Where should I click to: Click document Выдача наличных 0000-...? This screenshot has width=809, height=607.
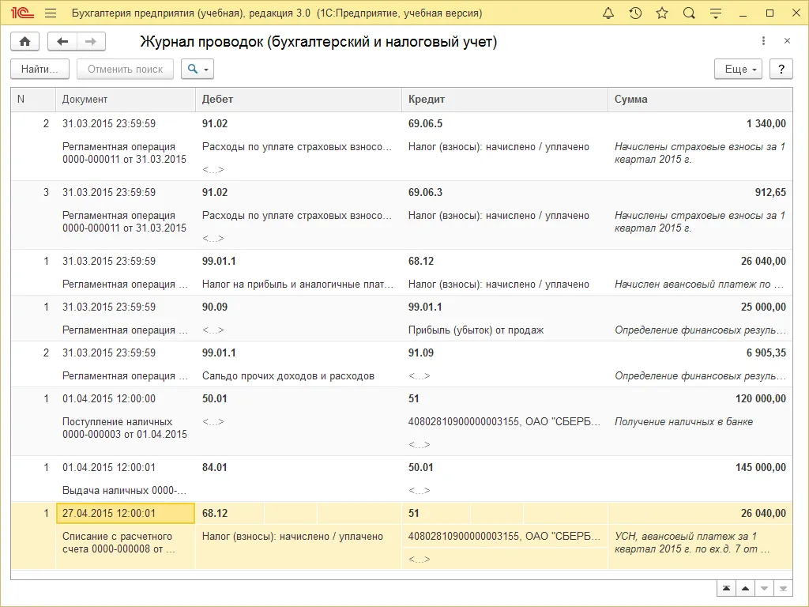(124, 491)
